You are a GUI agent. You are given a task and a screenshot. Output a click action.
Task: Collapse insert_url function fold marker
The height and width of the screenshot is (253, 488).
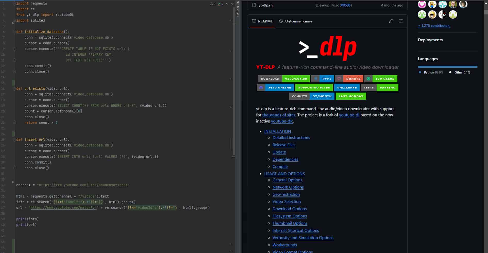coord(15,140)
